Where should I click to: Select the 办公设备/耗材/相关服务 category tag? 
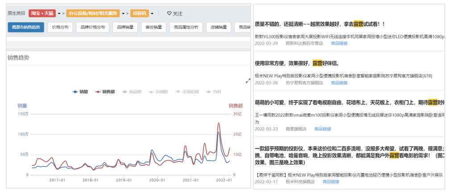click(93, 13)
